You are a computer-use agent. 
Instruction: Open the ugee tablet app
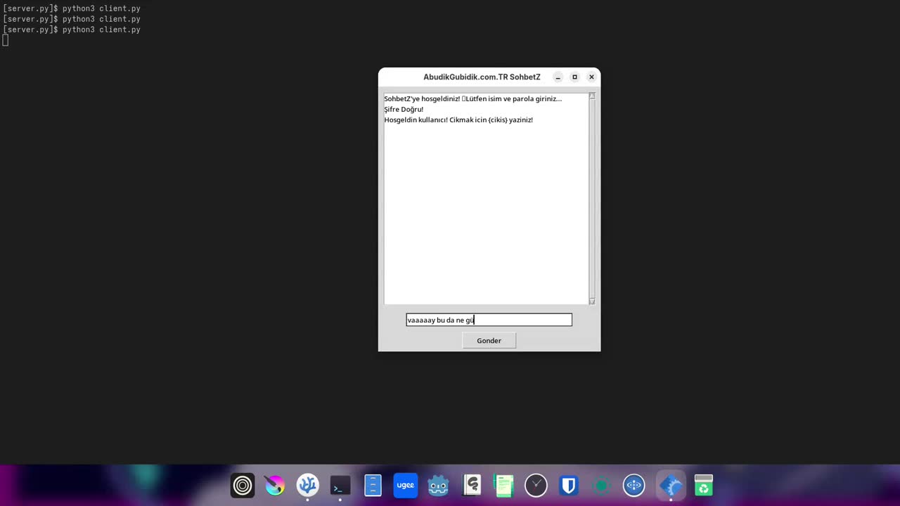tap(405, 486)
